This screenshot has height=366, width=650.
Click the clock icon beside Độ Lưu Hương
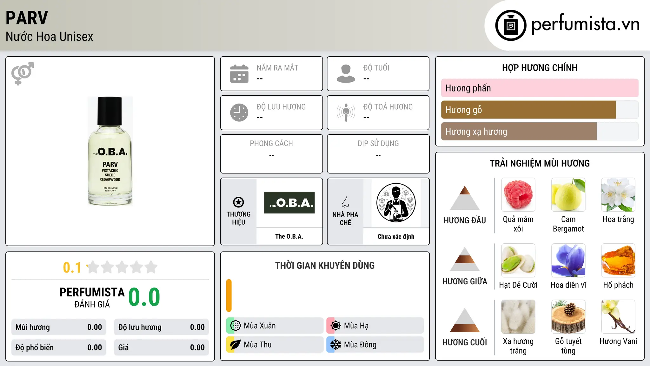(x=239, y=112)
